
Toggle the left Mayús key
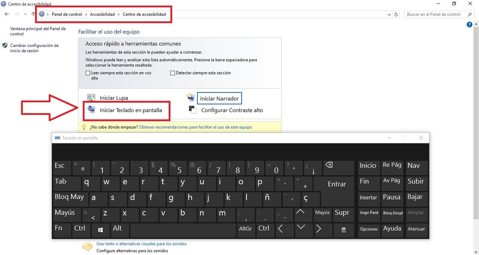(67, 215)
